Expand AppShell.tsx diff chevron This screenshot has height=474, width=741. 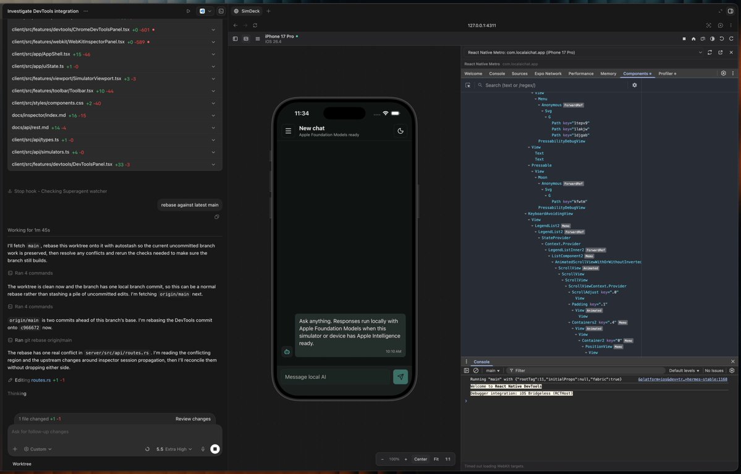(213, 54)
